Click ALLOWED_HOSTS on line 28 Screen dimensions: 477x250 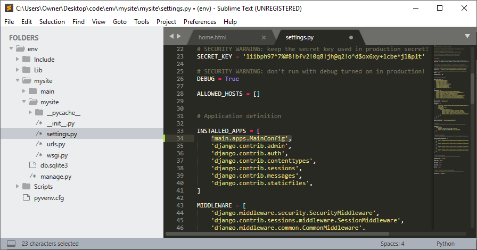220,94
